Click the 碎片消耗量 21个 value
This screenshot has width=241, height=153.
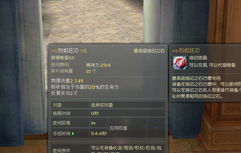click(91, 71)
